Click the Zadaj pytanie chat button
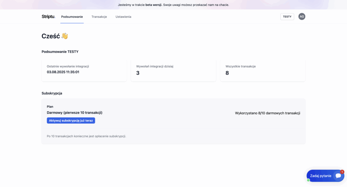The height and width of the screenshot is (187, 347). click(x=325, y=176)
